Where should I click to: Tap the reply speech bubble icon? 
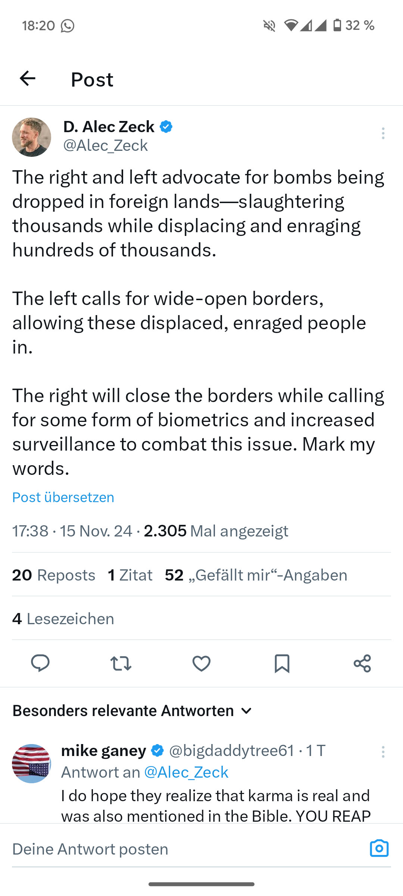40,663
